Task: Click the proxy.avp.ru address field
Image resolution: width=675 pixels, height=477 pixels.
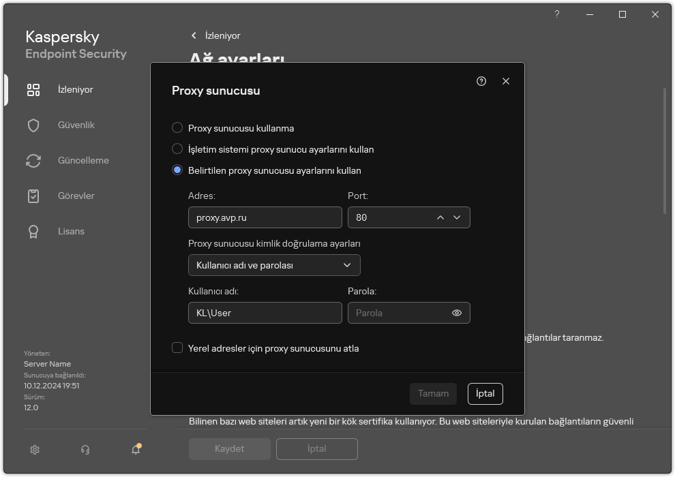Action: click(265, 217)
